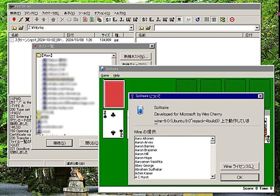This screenshot has height=196, width=280.
Task: Click the Wine ライセンス(L) button
Action: pyautogui.click(x=240, y=166)
